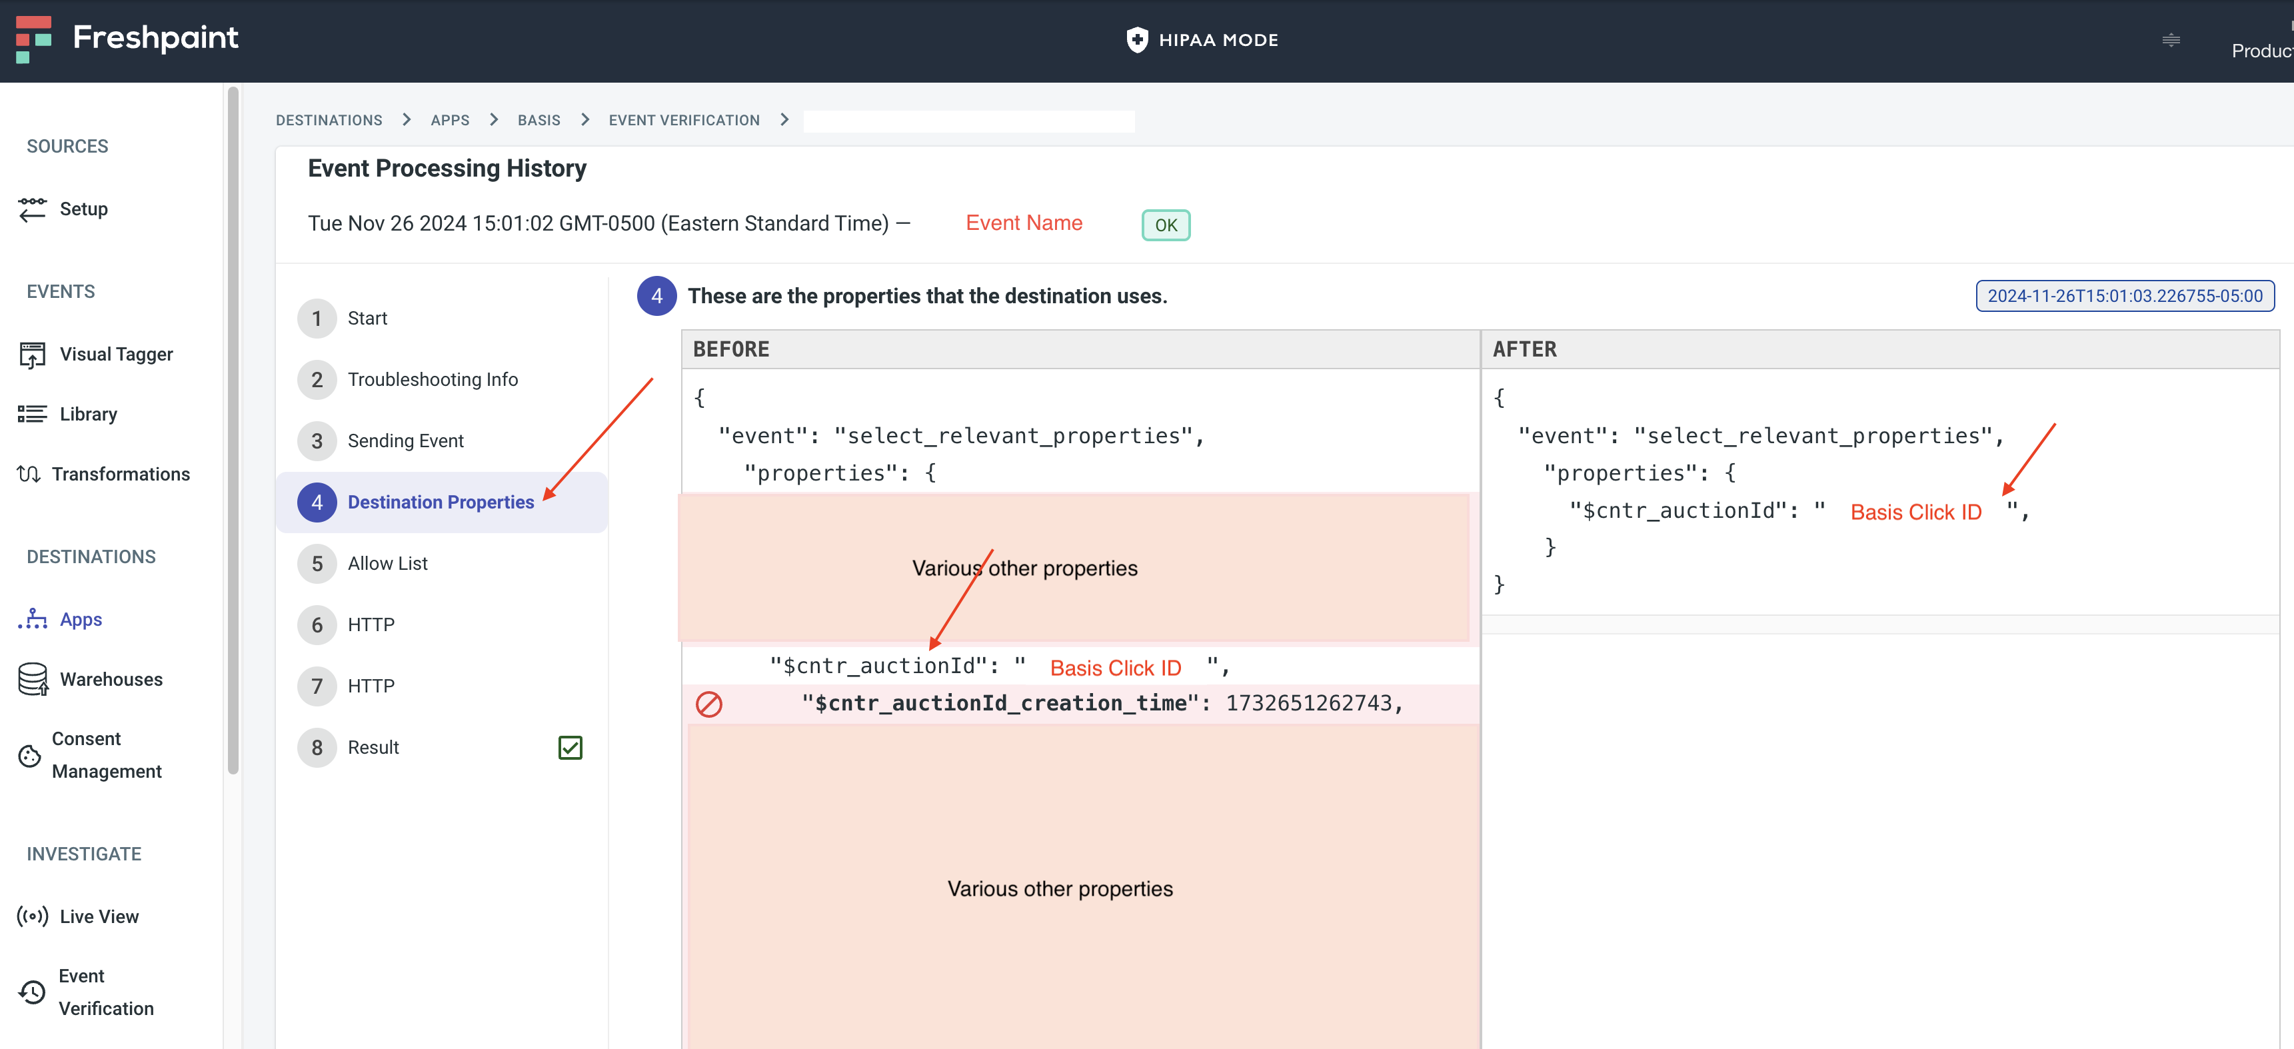Open step 3 Sending Event
Screen dimensions: 2294x1049
click(442, 441)
